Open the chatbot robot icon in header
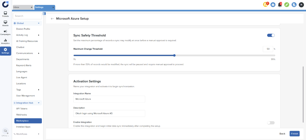The width and height of the screenshot is (306, 140). pos(273,5)
